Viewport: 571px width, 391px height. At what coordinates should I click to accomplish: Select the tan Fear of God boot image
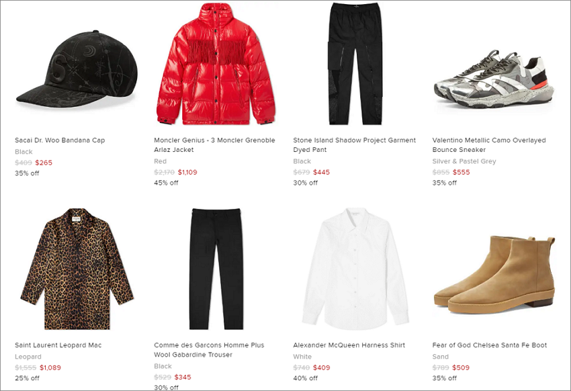494,275
